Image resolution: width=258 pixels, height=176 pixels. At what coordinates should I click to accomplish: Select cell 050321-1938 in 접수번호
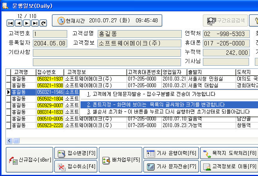[50, 86]
